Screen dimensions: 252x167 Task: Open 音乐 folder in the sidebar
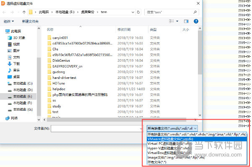14,70
